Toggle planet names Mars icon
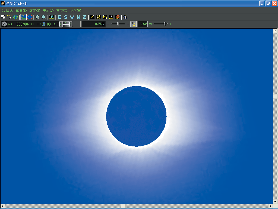Image resolution: width=278 pixels, height=209 pixels. [117, 17]
